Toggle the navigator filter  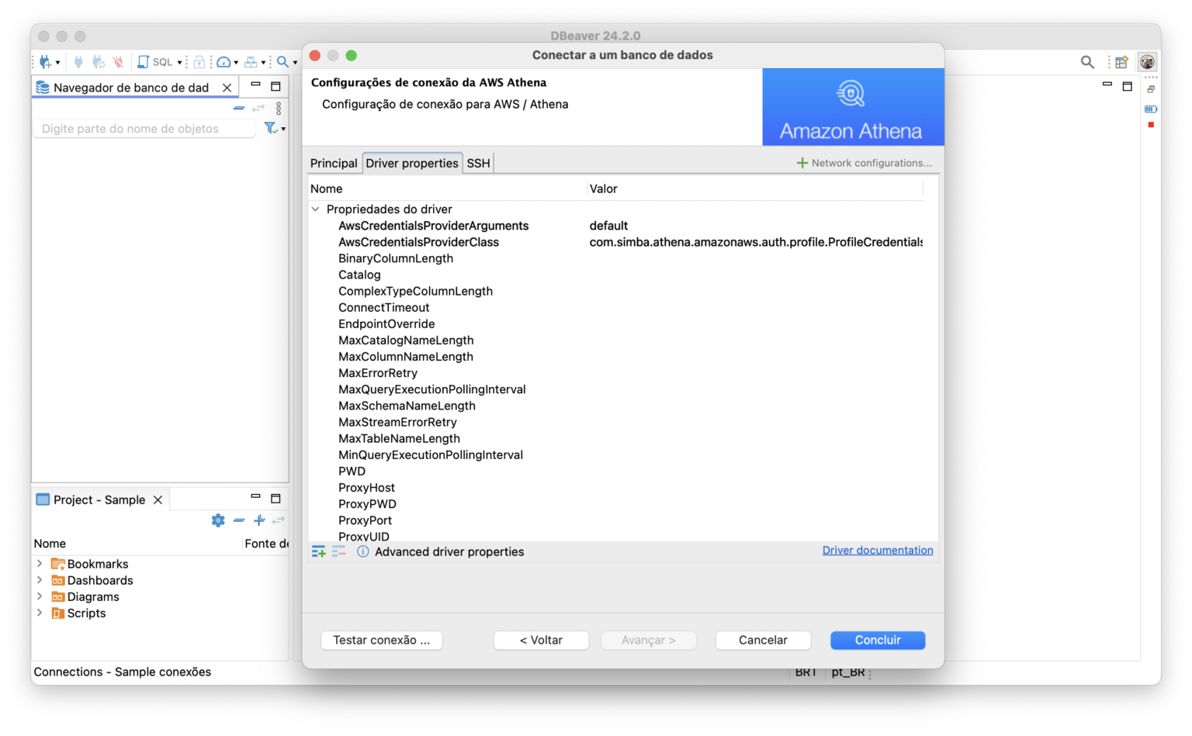(272, 128)
